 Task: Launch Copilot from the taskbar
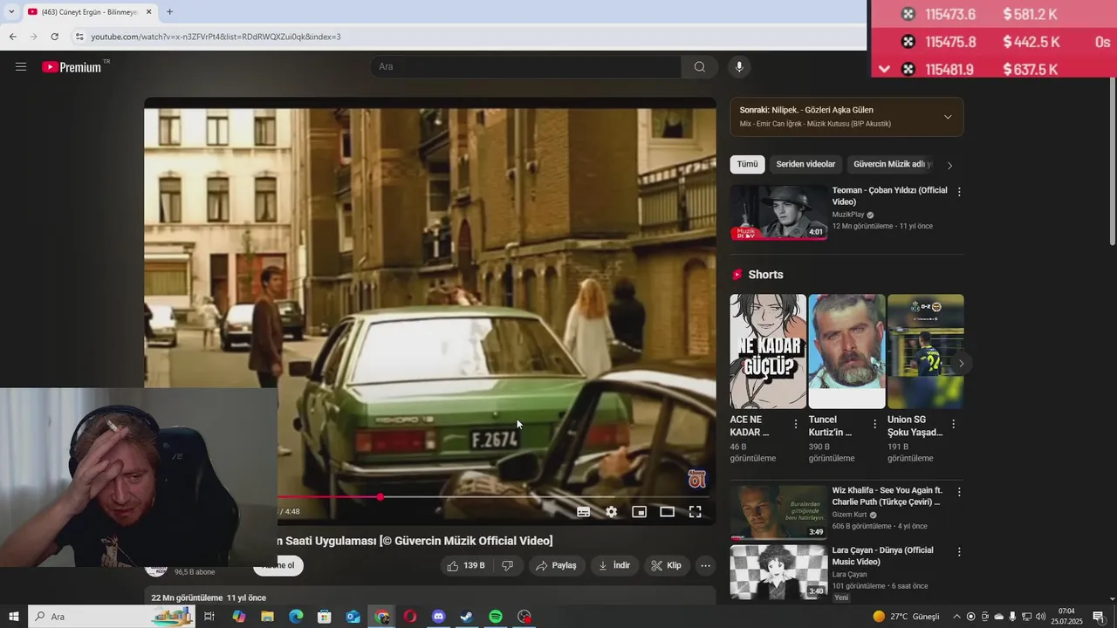[239, 617]
